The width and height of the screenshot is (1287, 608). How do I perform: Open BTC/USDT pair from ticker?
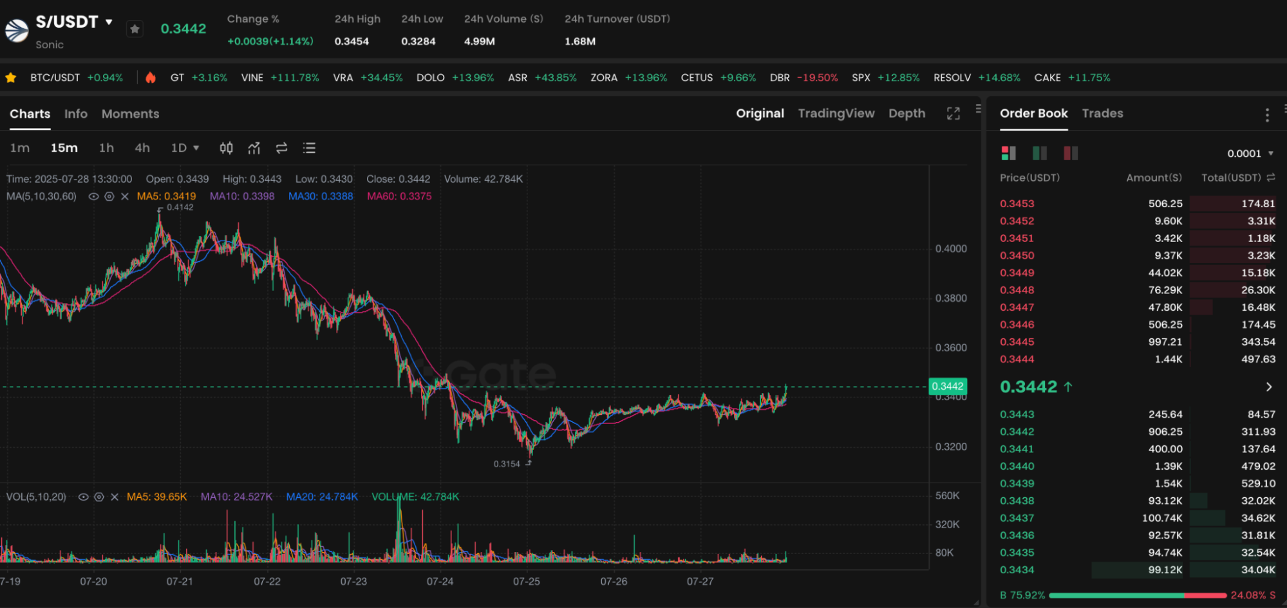point(77,78)
